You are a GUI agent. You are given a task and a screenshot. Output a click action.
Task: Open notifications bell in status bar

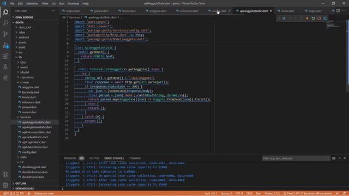pyautogui.click(x=344, y=193)
